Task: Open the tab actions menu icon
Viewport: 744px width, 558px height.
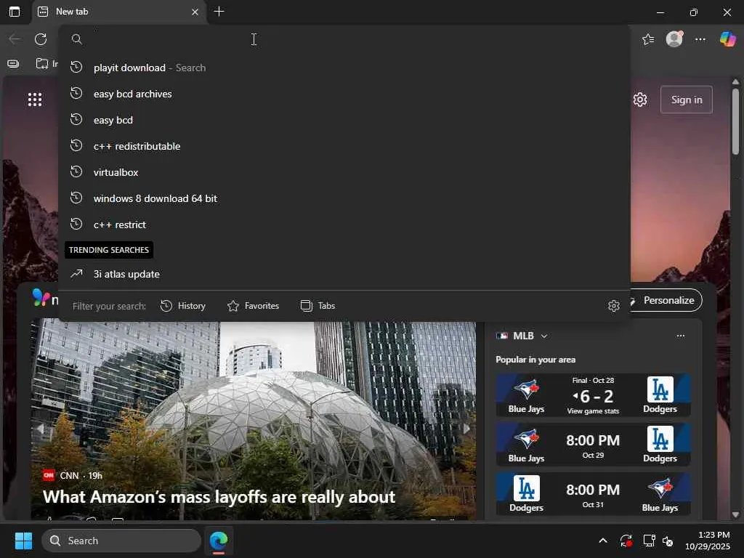Action: [15, 12]
